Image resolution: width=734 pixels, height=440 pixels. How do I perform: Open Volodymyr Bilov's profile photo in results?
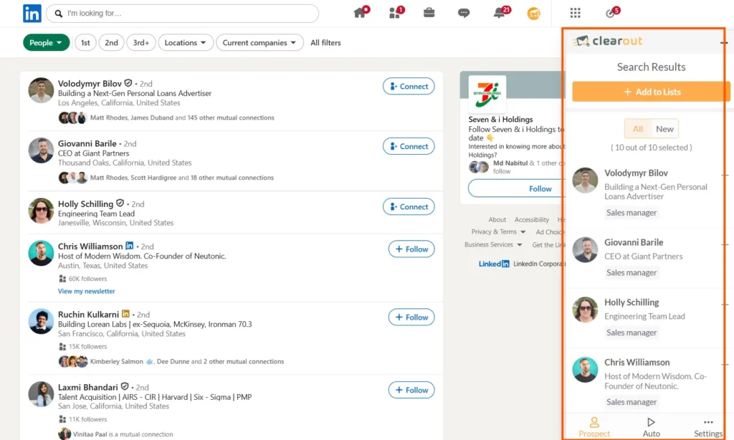[x=41, y=90]
